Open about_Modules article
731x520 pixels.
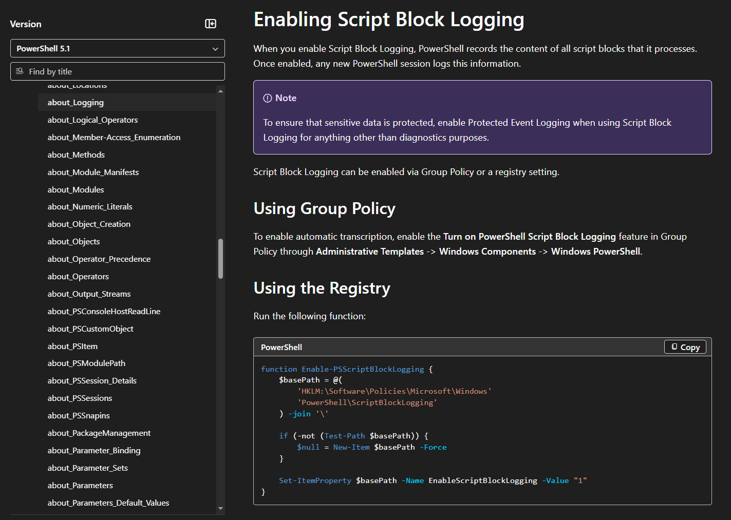point(76,190)
